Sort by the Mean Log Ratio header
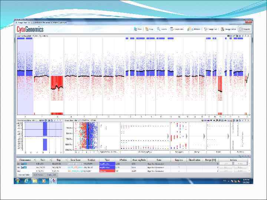This screenshot has width=267, height=200. (139, 160)
